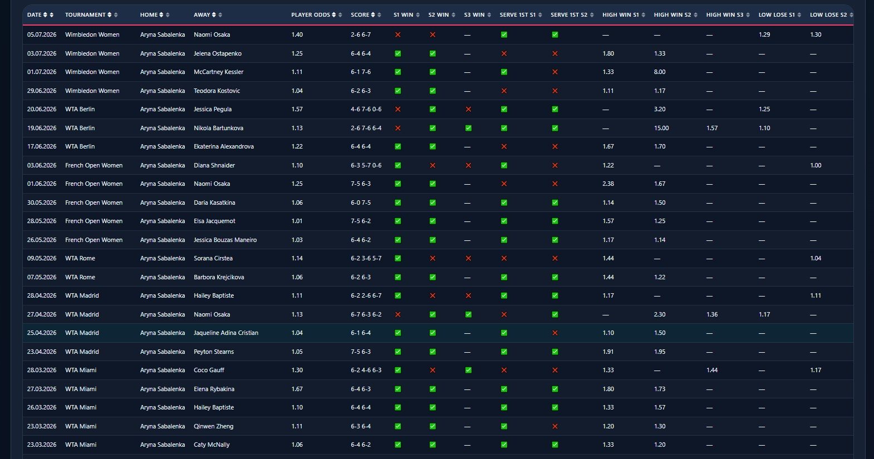Click S3 WIN green check in Nikola Bartunkova row
The width and height of the screenshot is (874, 459).
click(468, 128)
